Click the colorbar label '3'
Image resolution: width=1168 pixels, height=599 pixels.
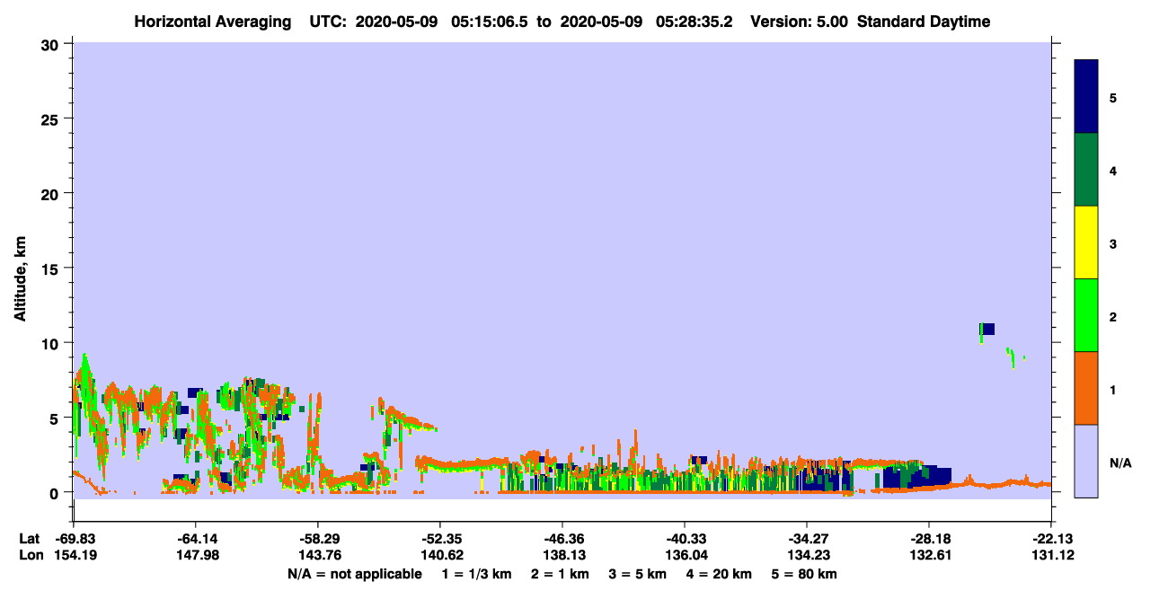pos(1113,242)
